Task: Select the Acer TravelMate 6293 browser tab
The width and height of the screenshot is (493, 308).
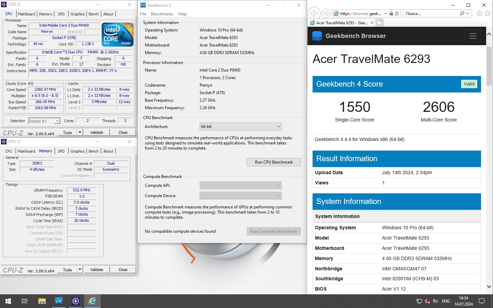Action: (x=342, y=23)
